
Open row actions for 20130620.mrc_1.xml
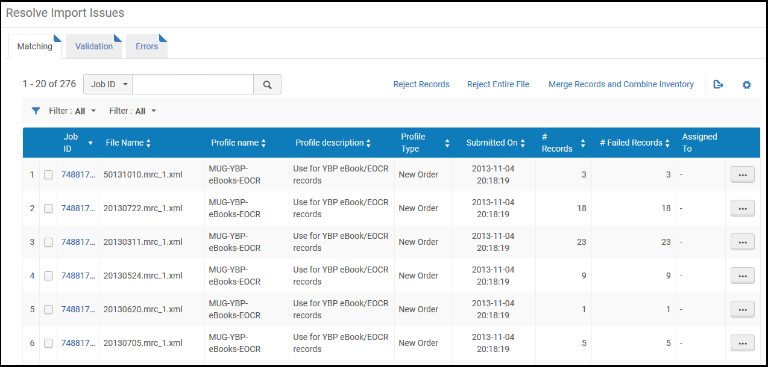(742, 309)
